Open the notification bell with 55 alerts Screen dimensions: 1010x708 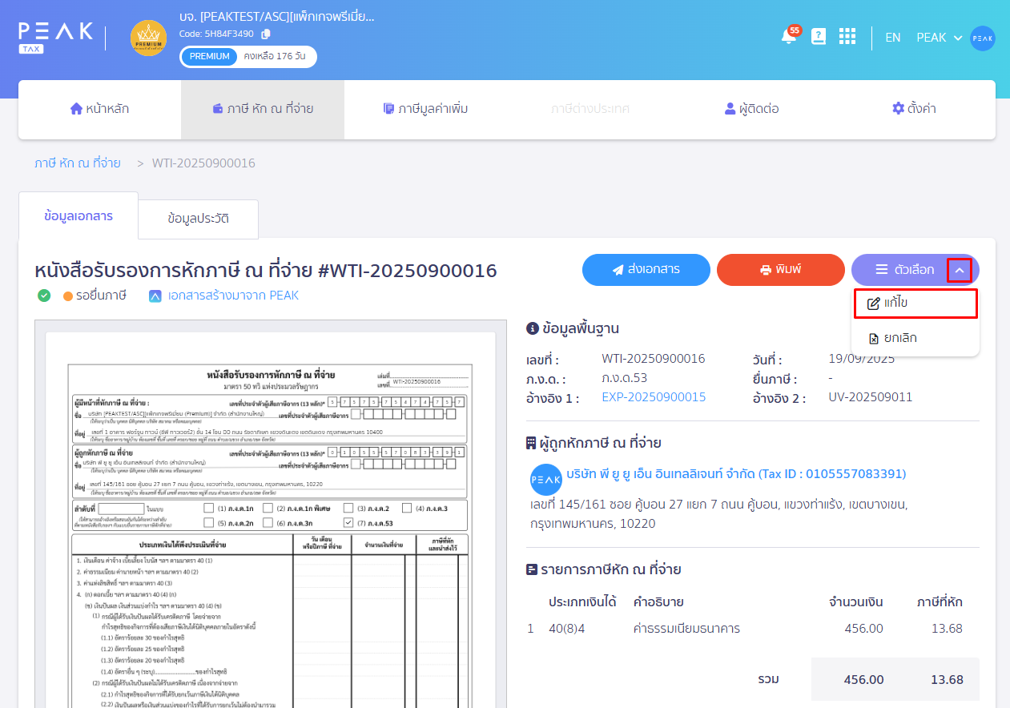pyautogui.click(x=787, y=37)
